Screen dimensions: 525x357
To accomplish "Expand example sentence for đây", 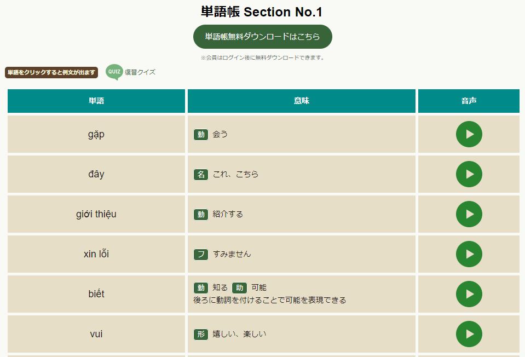I will [x=96, y=174].
